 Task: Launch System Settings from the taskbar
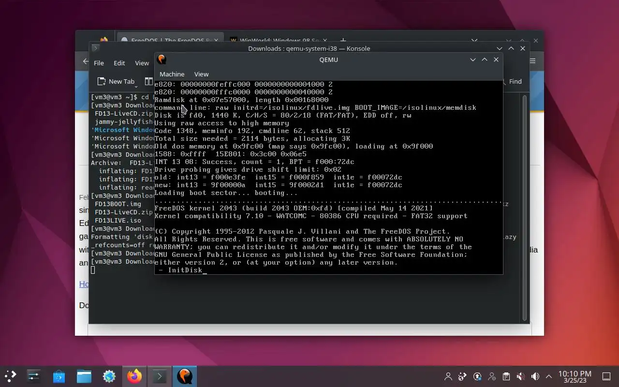[33, 376]
